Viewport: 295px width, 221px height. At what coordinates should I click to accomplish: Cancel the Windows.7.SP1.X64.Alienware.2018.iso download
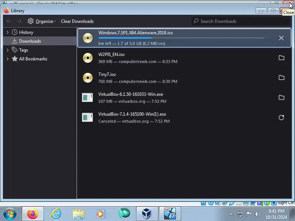coord(281,38)
